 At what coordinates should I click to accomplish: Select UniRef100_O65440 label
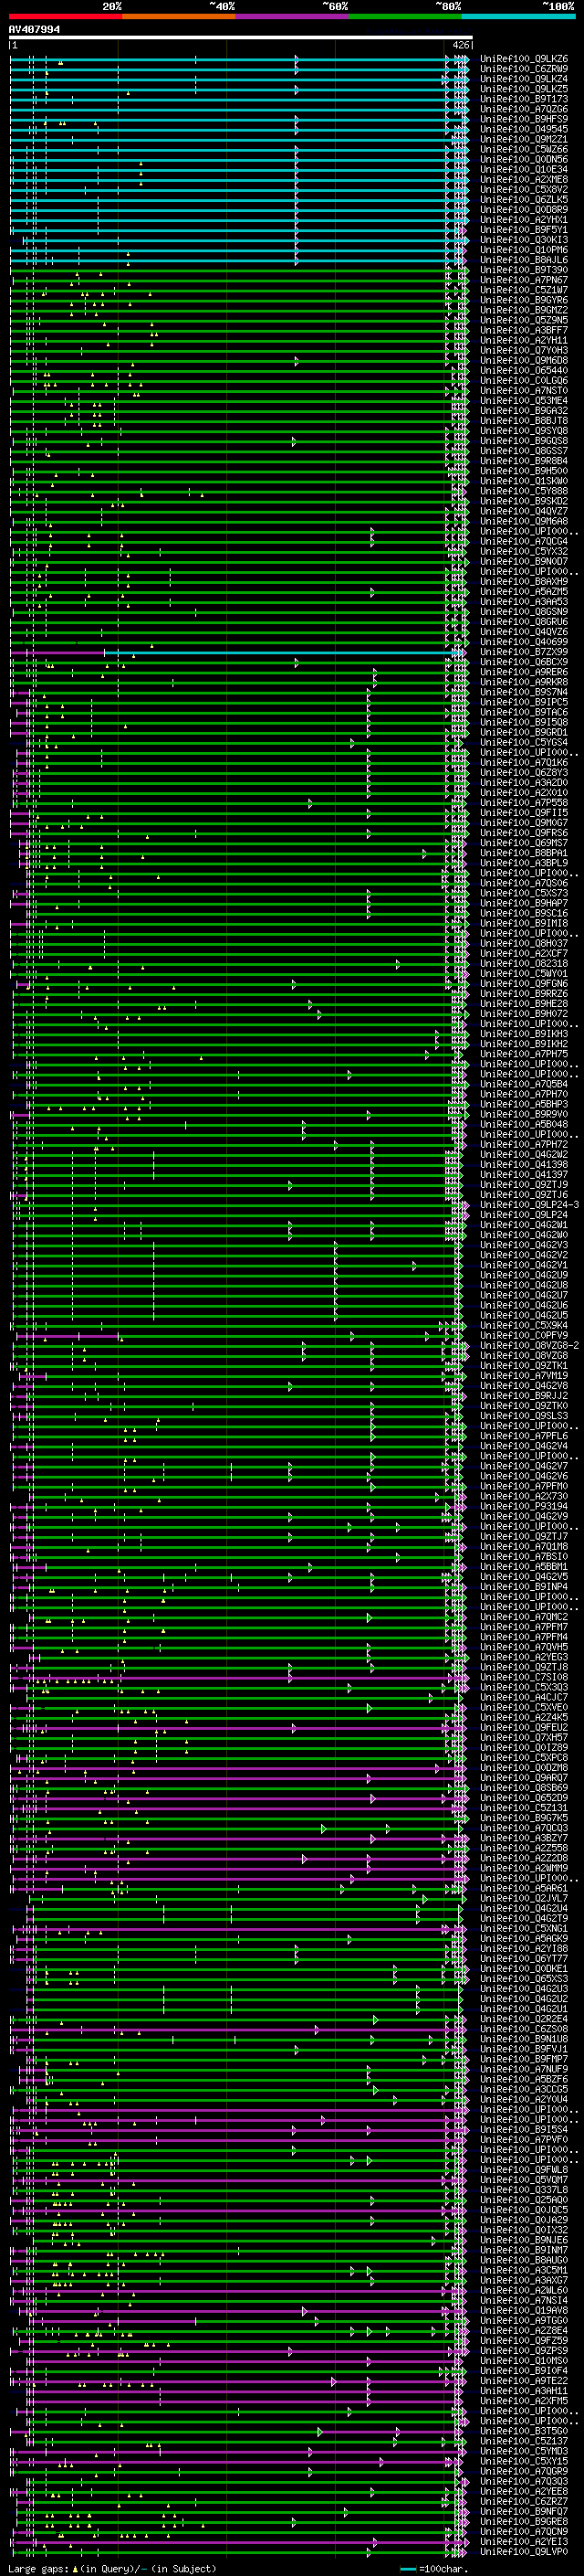(524, 370)
